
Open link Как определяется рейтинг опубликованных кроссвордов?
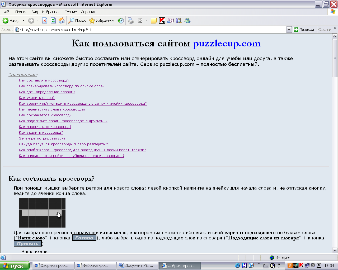tap(72, 156)
